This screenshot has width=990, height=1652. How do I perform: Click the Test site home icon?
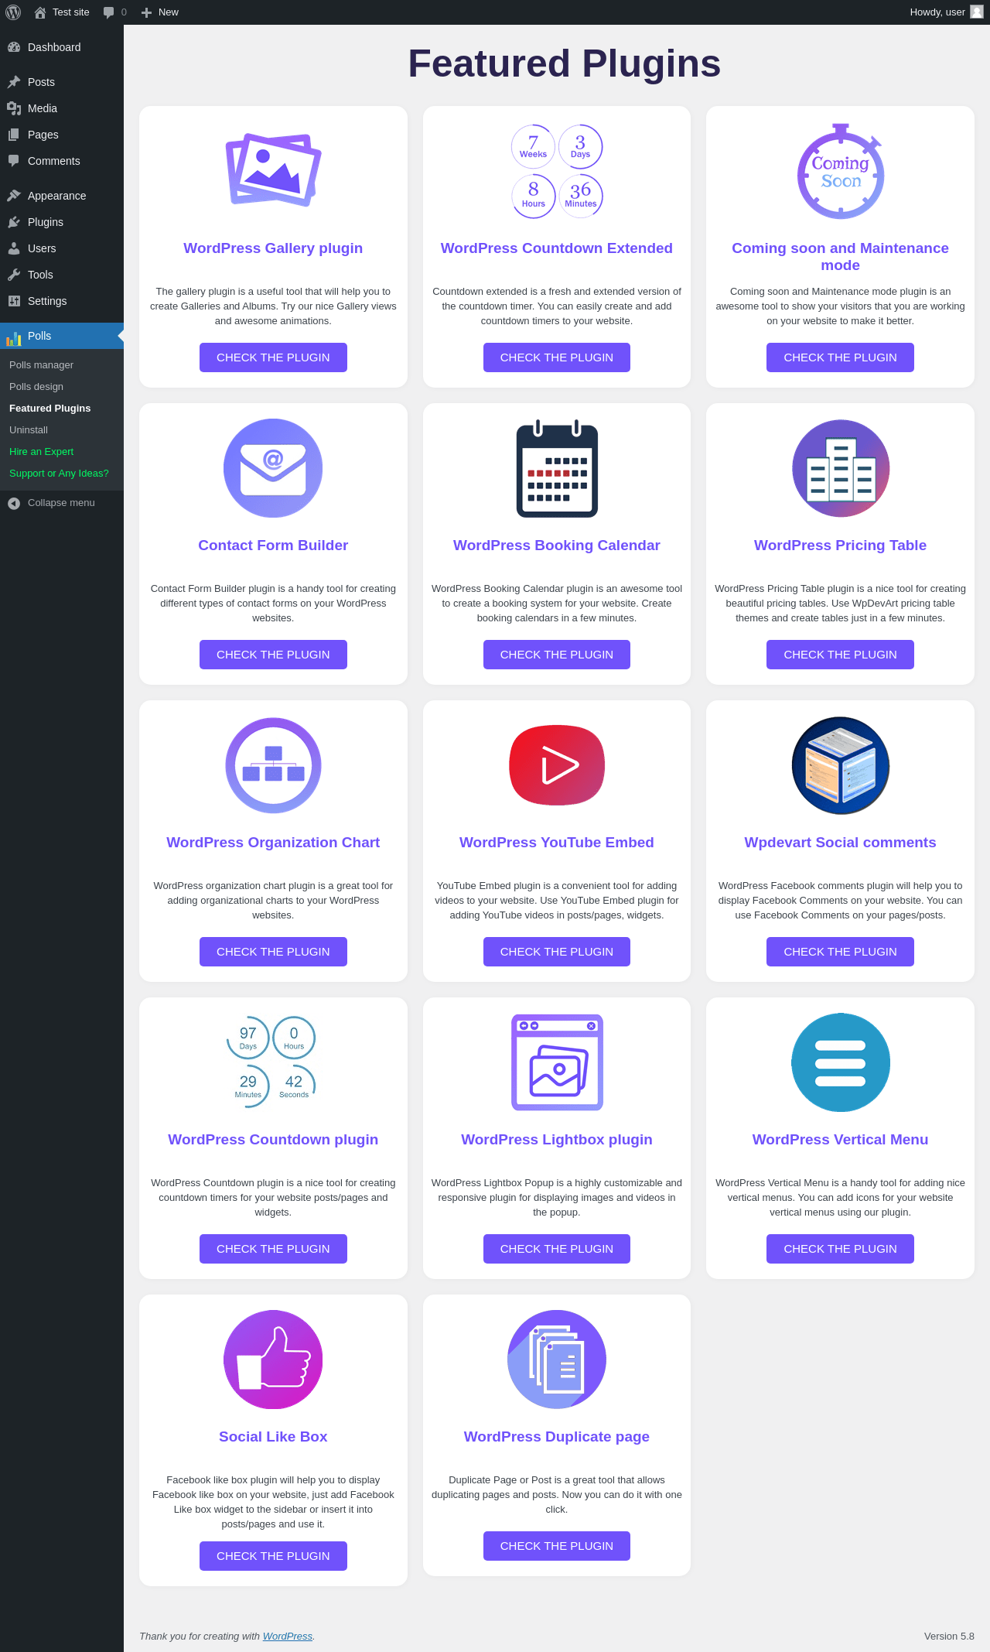coord(40,12)
